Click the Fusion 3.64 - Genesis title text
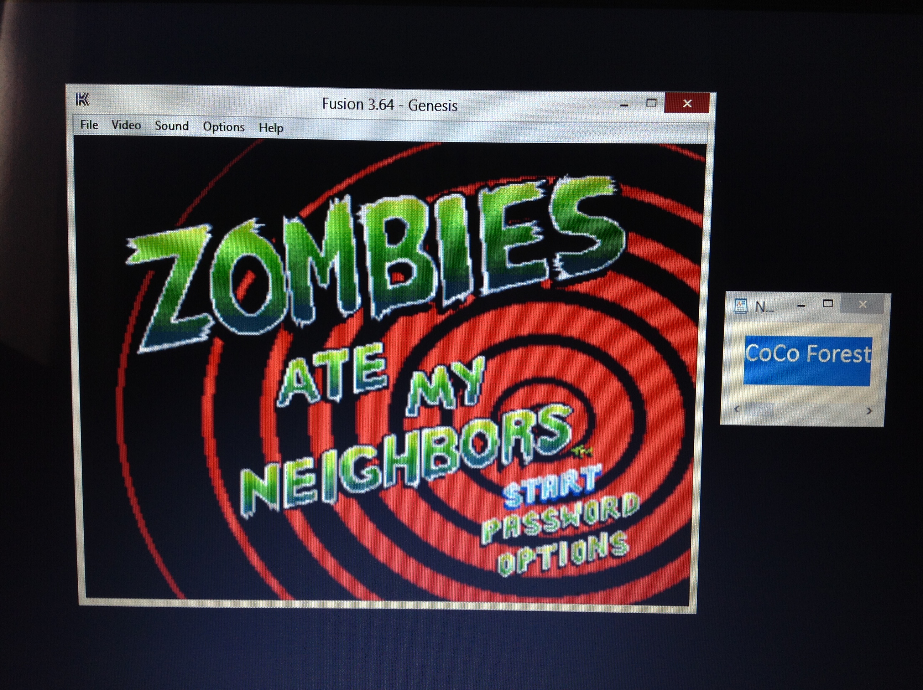923x690 pixels. click(x=390, y=105)
